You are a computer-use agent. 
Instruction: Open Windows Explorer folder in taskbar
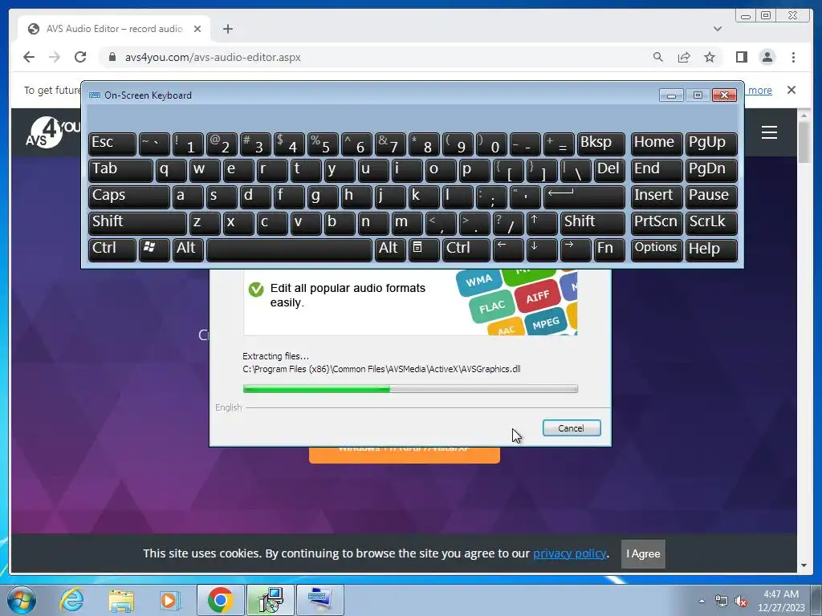coord(121,600)
